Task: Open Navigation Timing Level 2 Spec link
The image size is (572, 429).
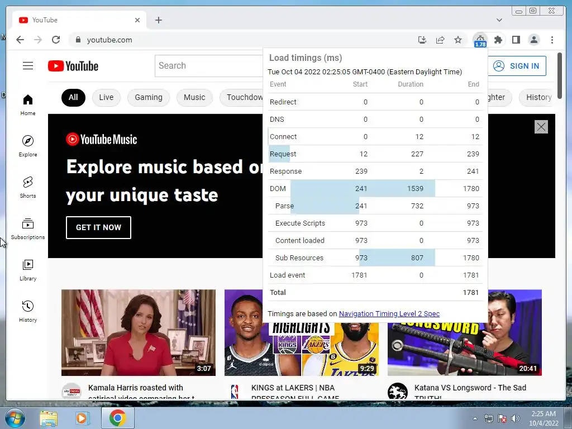Action: pos(389,314)
